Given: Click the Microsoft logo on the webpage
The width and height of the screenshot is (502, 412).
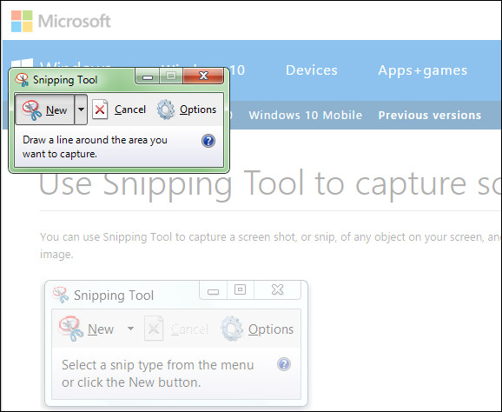Looking at the screenshot, I should (61, 21).
